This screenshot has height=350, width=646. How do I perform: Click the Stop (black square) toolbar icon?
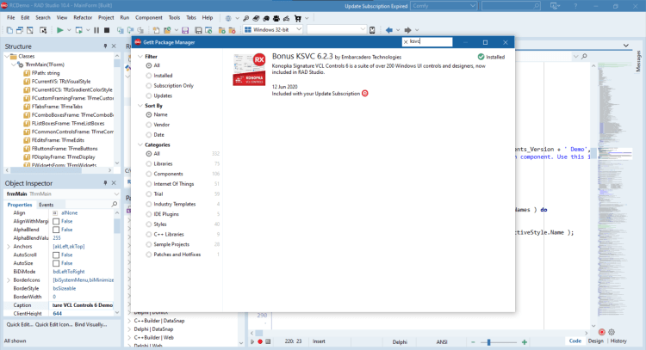pyautogui.click(x=107, y=30)
